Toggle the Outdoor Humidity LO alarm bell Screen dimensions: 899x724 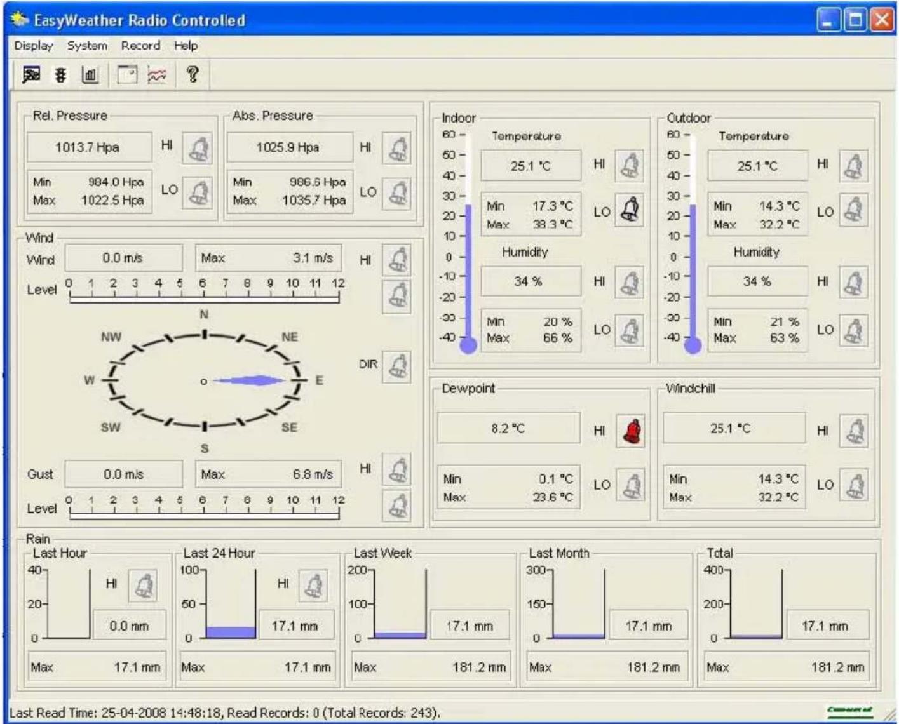(x=853, y=330)
